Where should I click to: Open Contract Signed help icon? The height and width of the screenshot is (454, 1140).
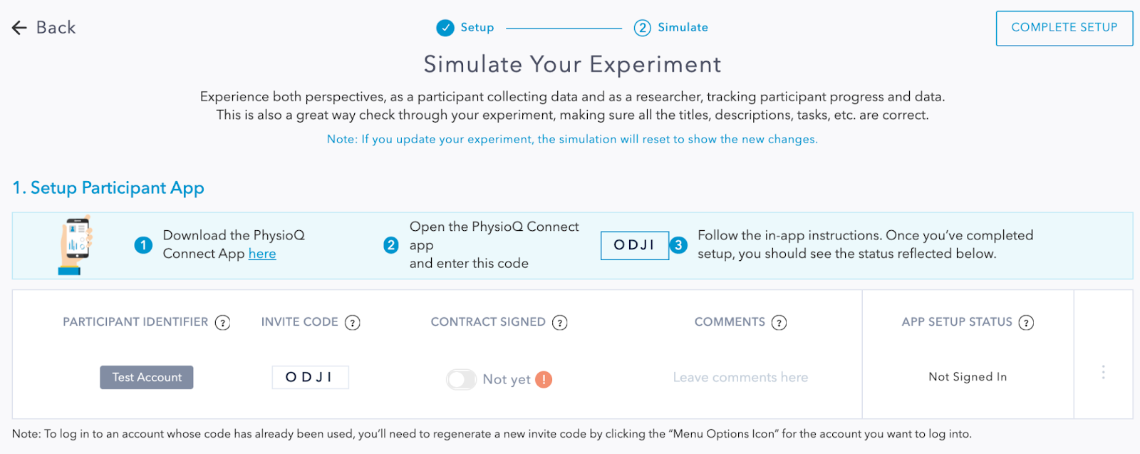coord(560,323)
